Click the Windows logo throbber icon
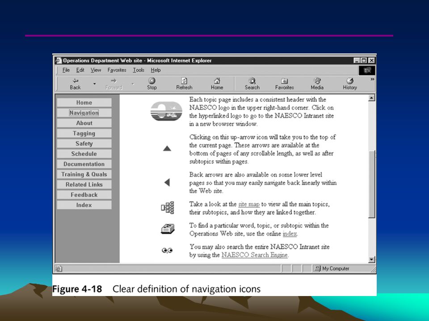 367,70
